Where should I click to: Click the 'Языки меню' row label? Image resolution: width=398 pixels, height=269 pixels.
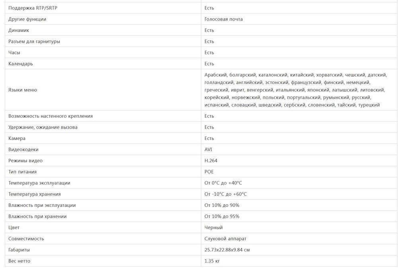coord(23,90)
